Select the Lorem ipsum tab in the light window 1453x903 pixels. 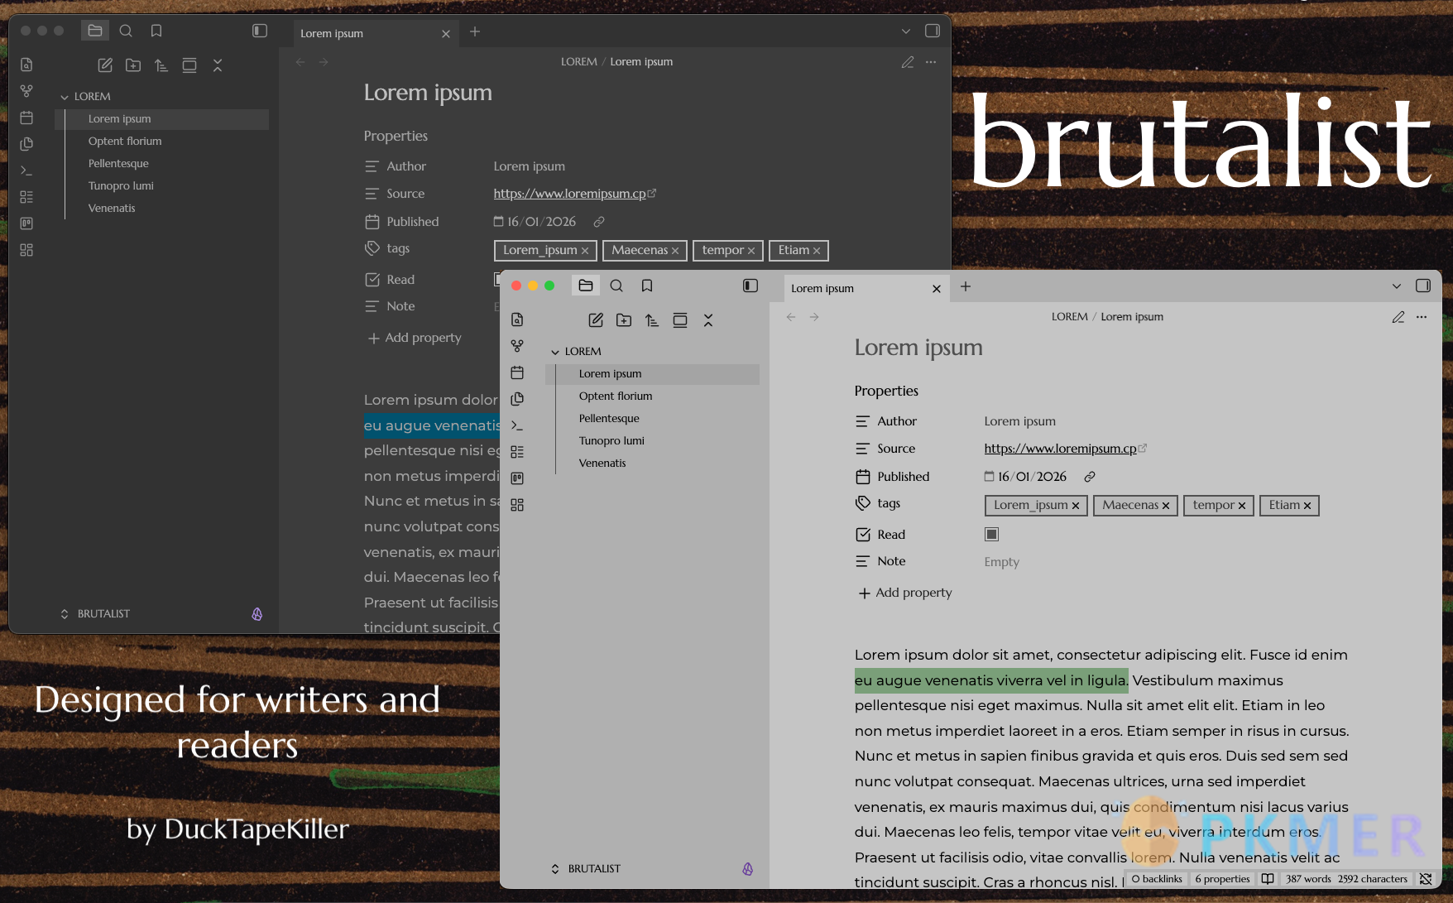pos(852,288)
